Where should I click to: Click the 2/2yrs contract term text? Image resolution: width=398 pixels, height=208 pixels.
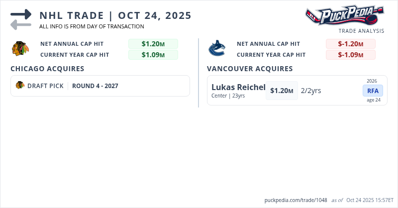point(311,91)
